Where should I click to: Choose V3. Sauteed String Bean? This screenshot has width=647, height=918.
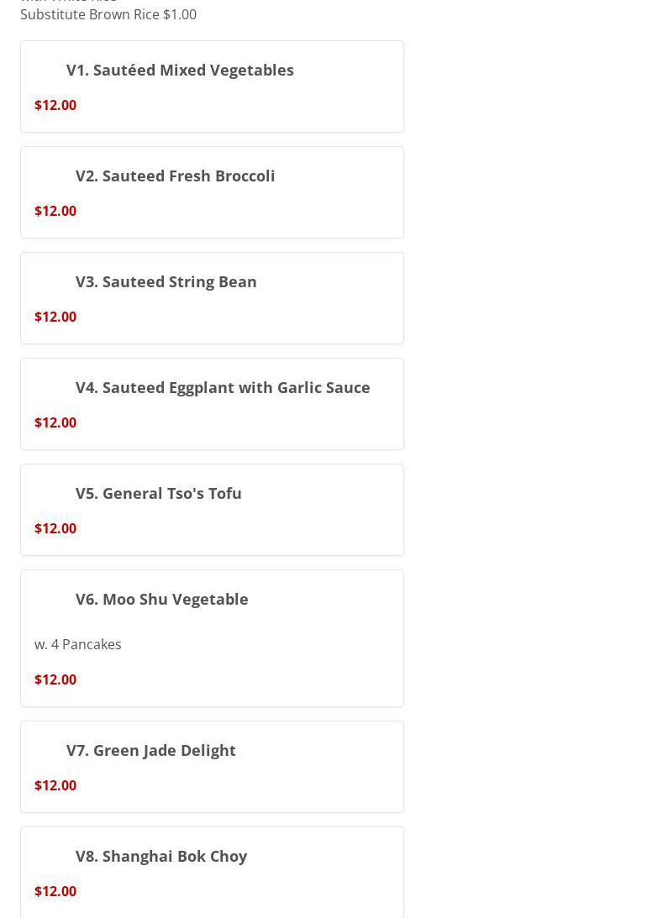(x=166, y=281)
